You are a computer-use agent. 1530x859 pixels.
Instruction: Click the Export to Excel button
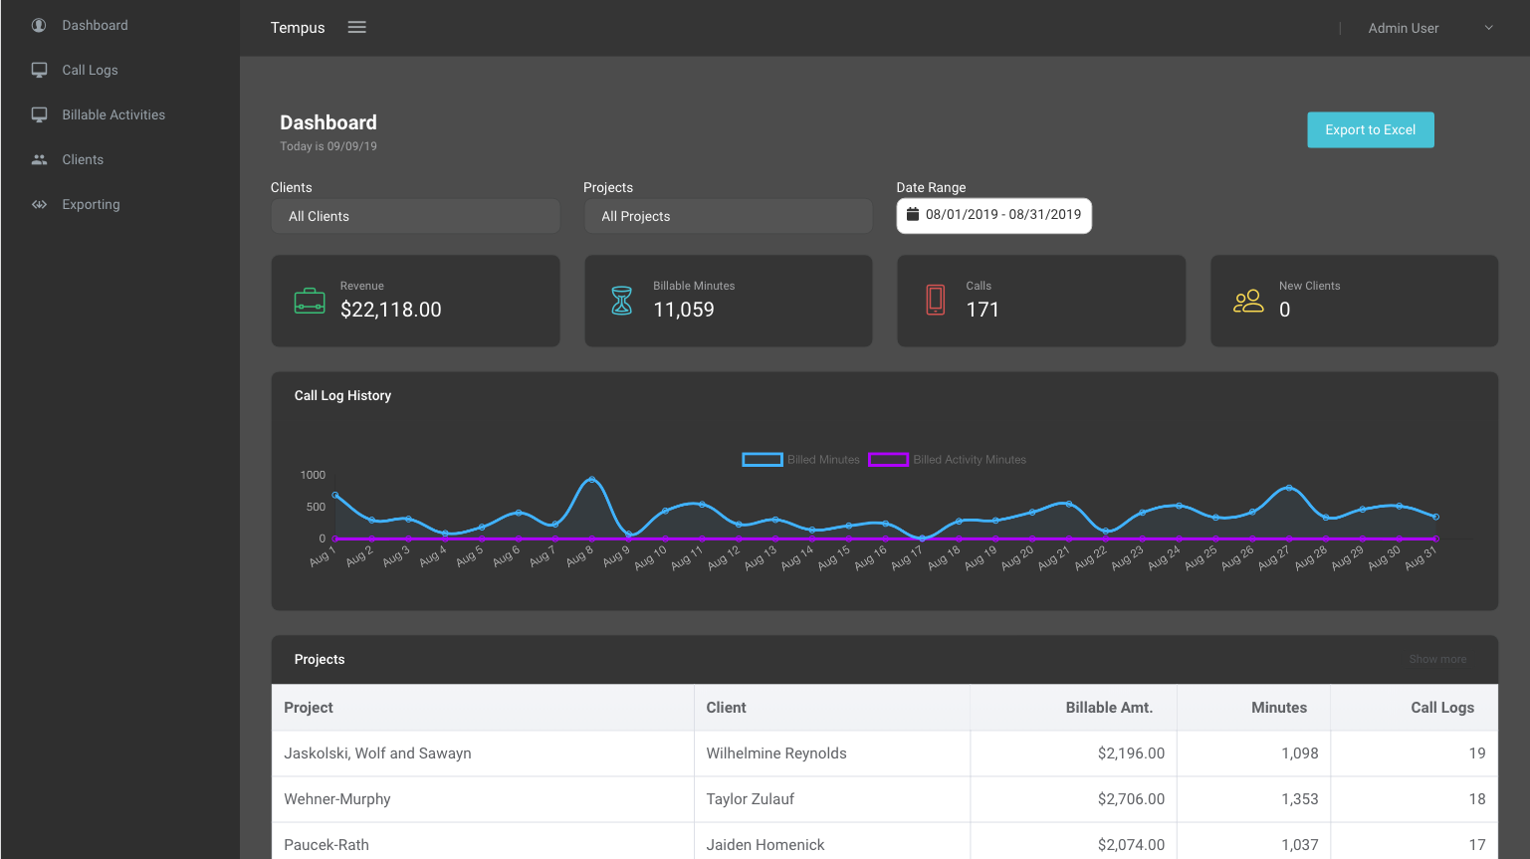coord(1370,129)
